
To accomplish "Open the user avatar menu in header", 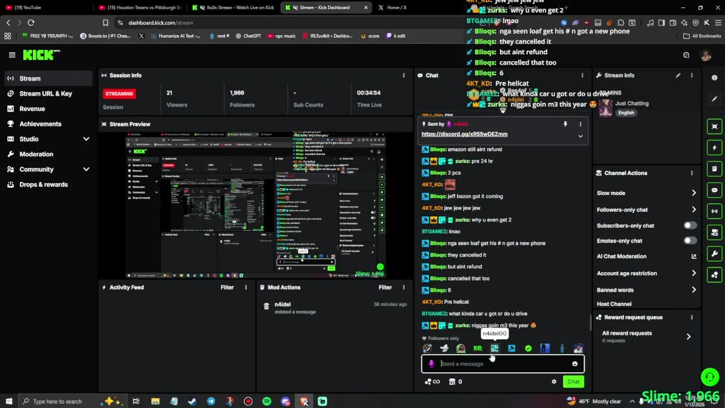I will [706, 55].
